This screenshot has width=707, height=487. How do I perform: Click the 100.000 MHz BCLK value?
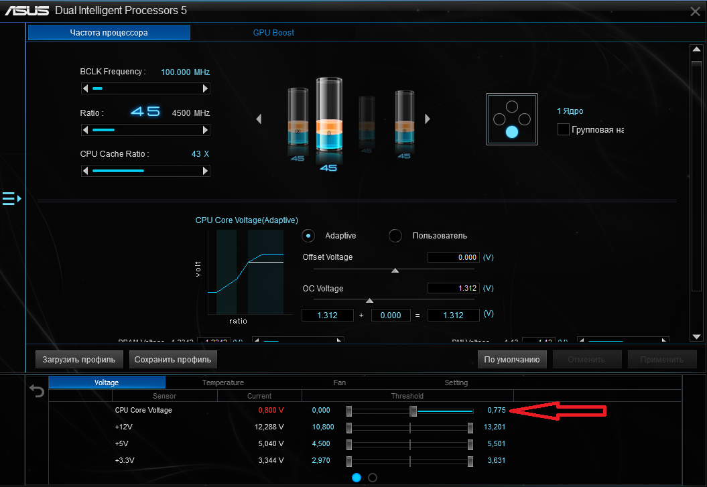[186, 72]
